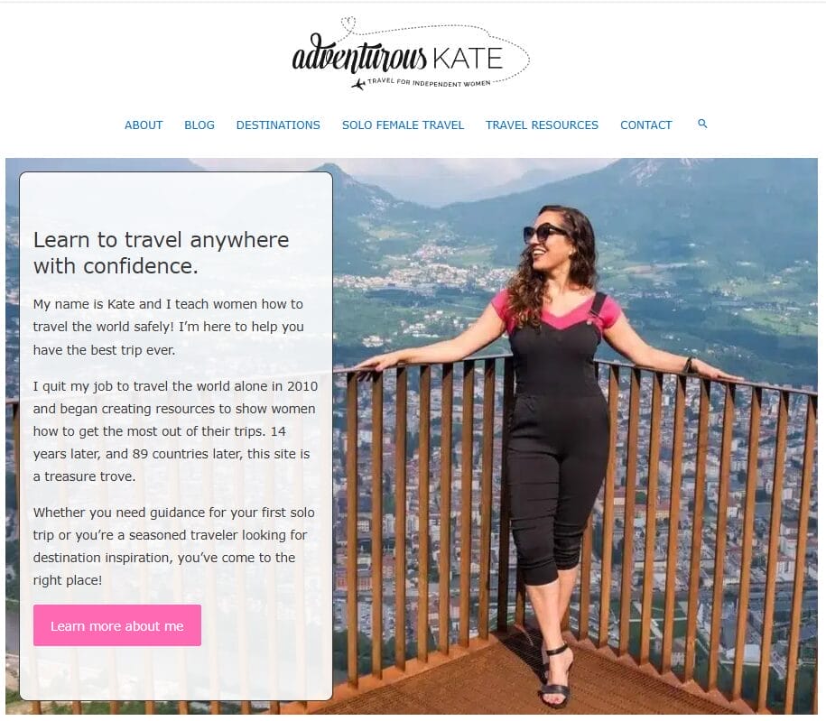Click the heading Learn to travel anywhere
Viewport: 826px width, 721px height.
(x=162, y=253)
